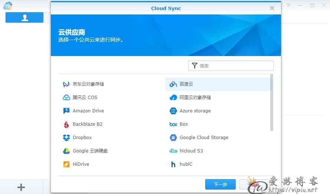Select the Amazon Drive icon
Image resolution: width=330 pixels, height=194 pixels.
[66, 111]
